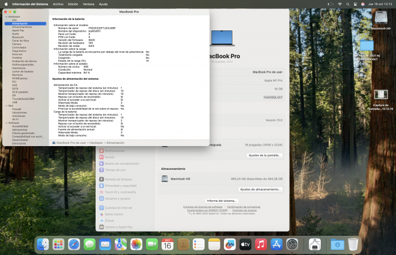Open the App Store Dock icon
The image size is (396, 255).
277,244
